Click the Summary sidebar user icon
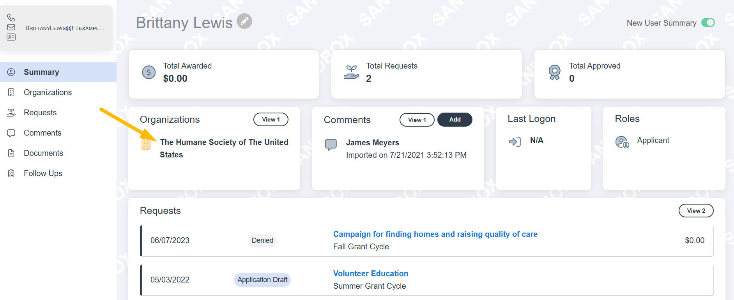Screen dimensions: 734x300 coord(11,72)
